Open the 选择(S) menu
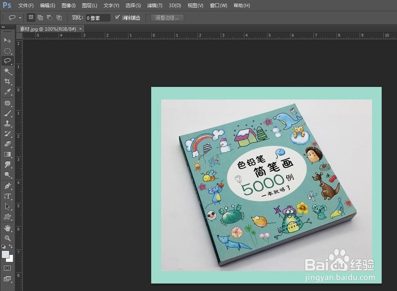This screenshot has width=397, height=291. 133,6
